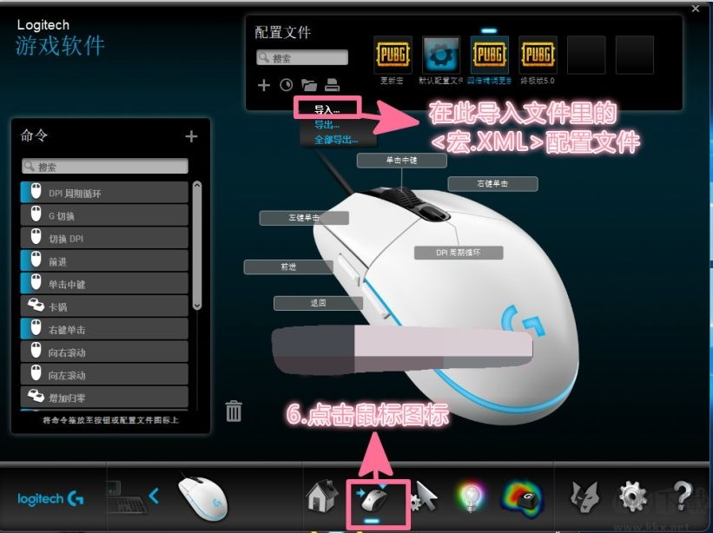Add a new command with the plus icon

coord(191,136)
